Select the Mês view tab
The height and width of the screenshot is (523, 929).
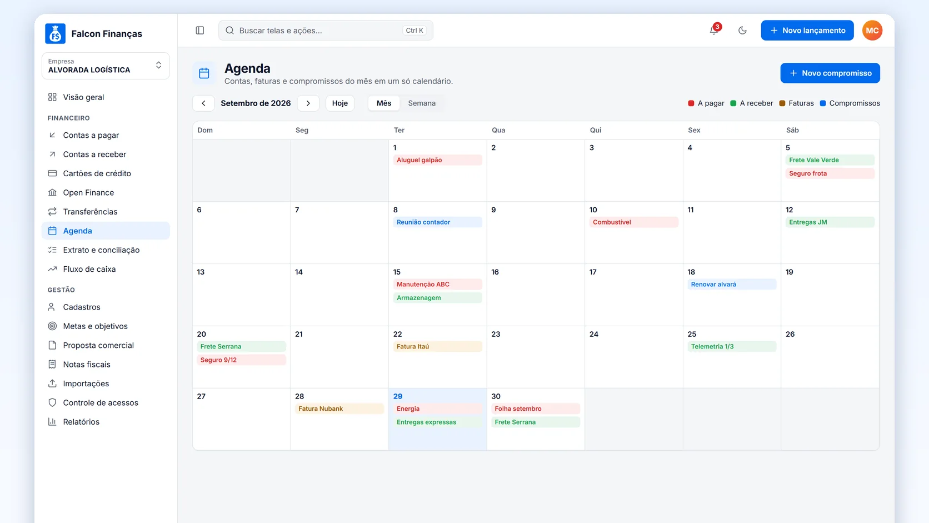[x=384, y=103]
